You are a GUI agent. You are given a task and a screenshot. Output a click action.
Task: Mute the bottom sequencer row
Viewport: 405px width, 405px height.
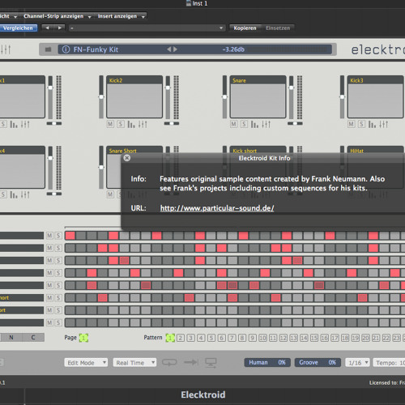[49, 322]
